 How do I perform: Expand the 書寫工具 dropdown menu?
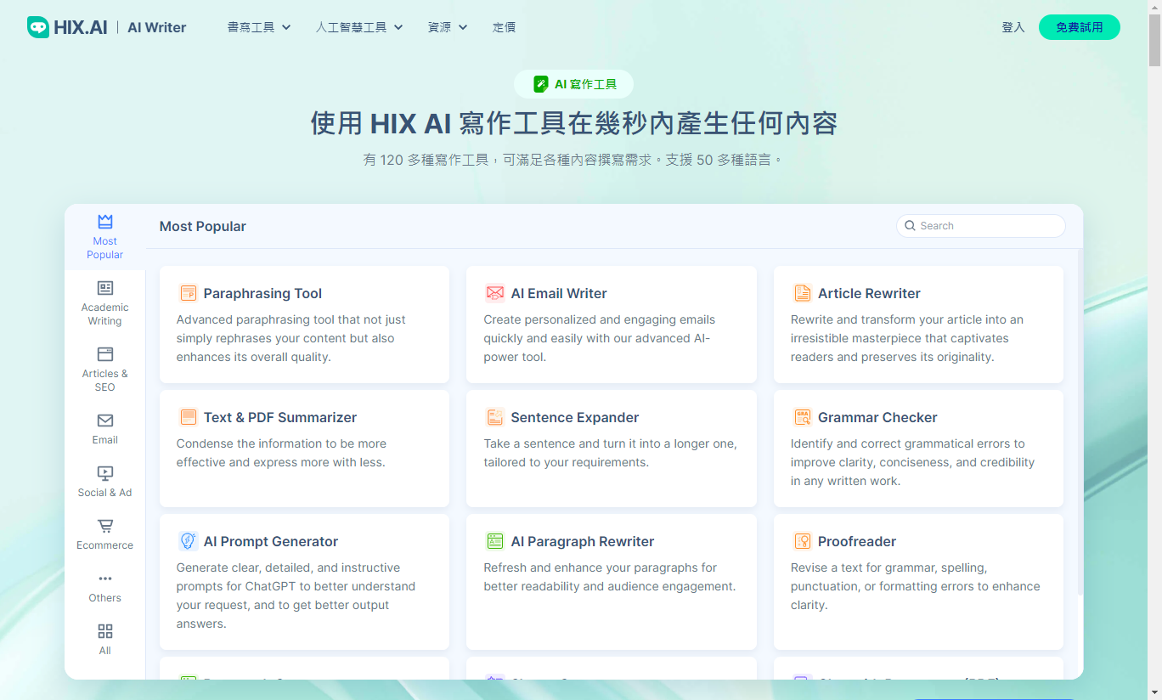[x=259, y=27]
